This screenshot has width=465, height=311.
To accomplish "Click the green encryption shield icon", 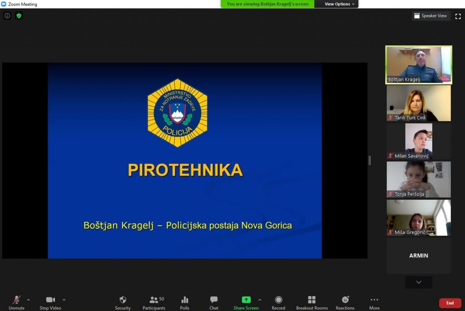I will click(19, 16).
